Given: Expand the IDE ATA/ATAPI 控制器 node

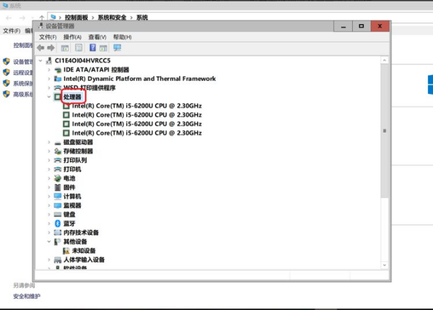Looking at the screenshot, I should click(49, 69).
